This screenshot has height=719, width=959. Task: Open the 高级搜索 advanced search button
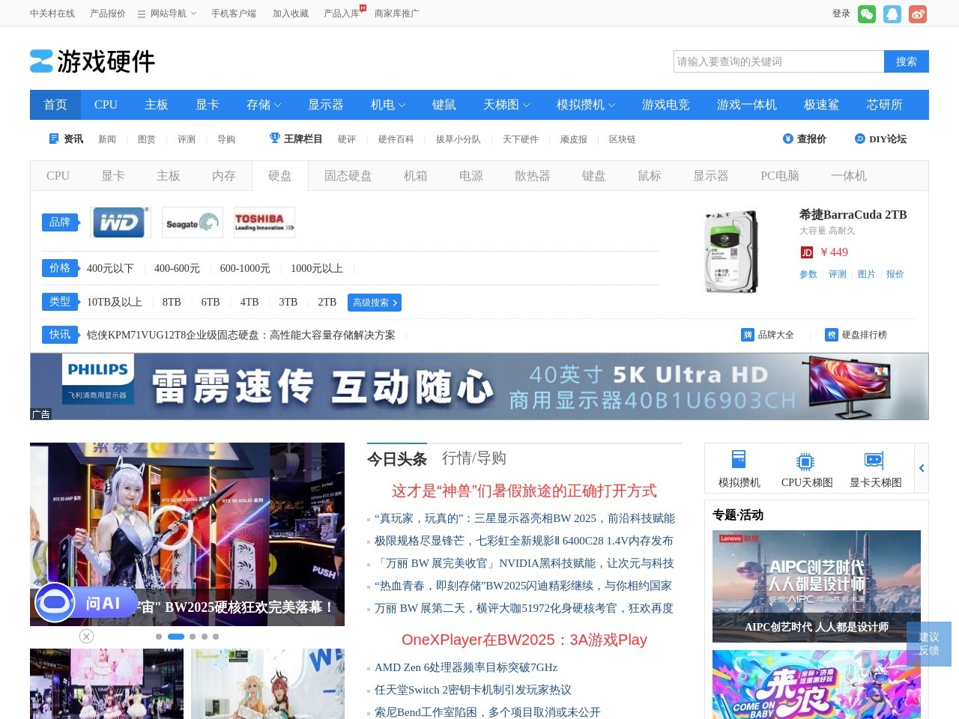click(374, 303)
